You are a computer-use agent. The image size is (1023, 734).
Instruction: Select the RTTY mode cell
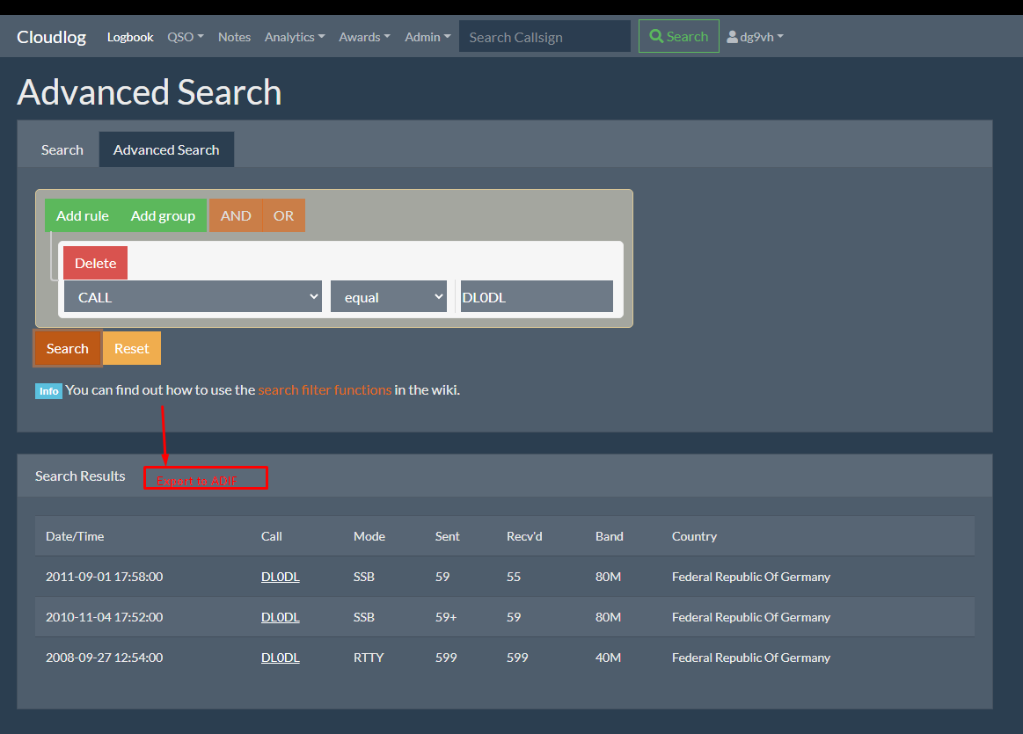pyautogui.click(x=369, y=658)
